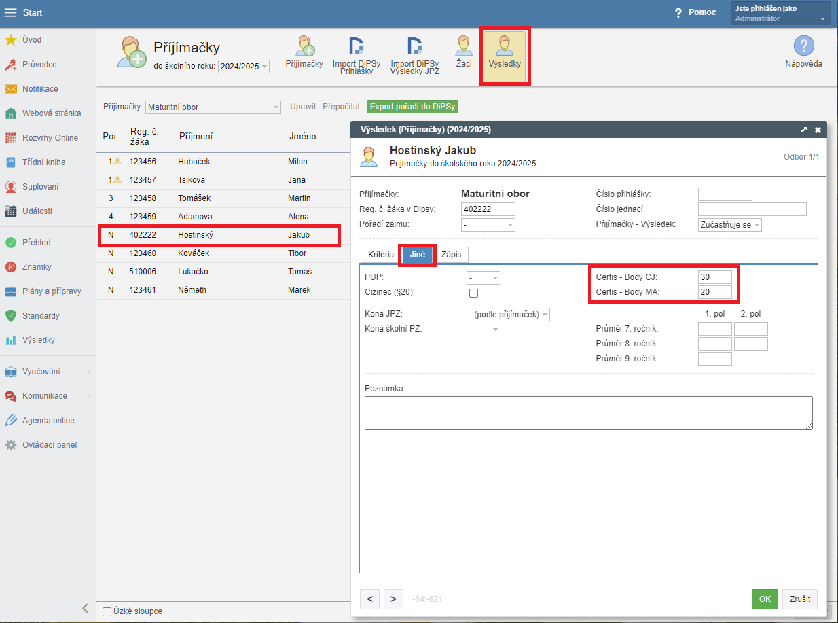Click the Číslo přihlášky input field
838x623 pixels.
tap(725, 194)
